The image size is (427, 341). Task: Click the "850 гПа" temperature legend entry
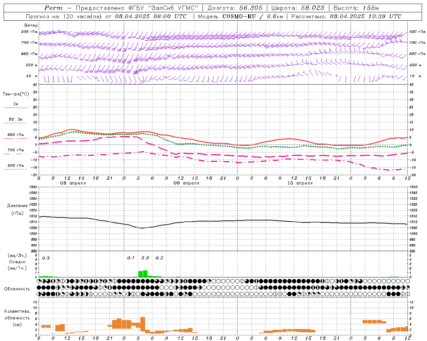(x=16, y=135)
